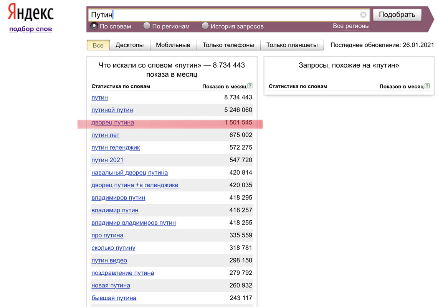Click the impressions value '5 246 060'

tap(238, 110)
